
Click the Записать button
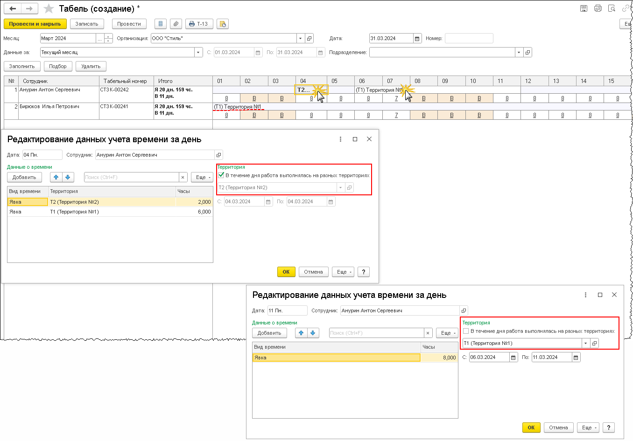(87, 24)
